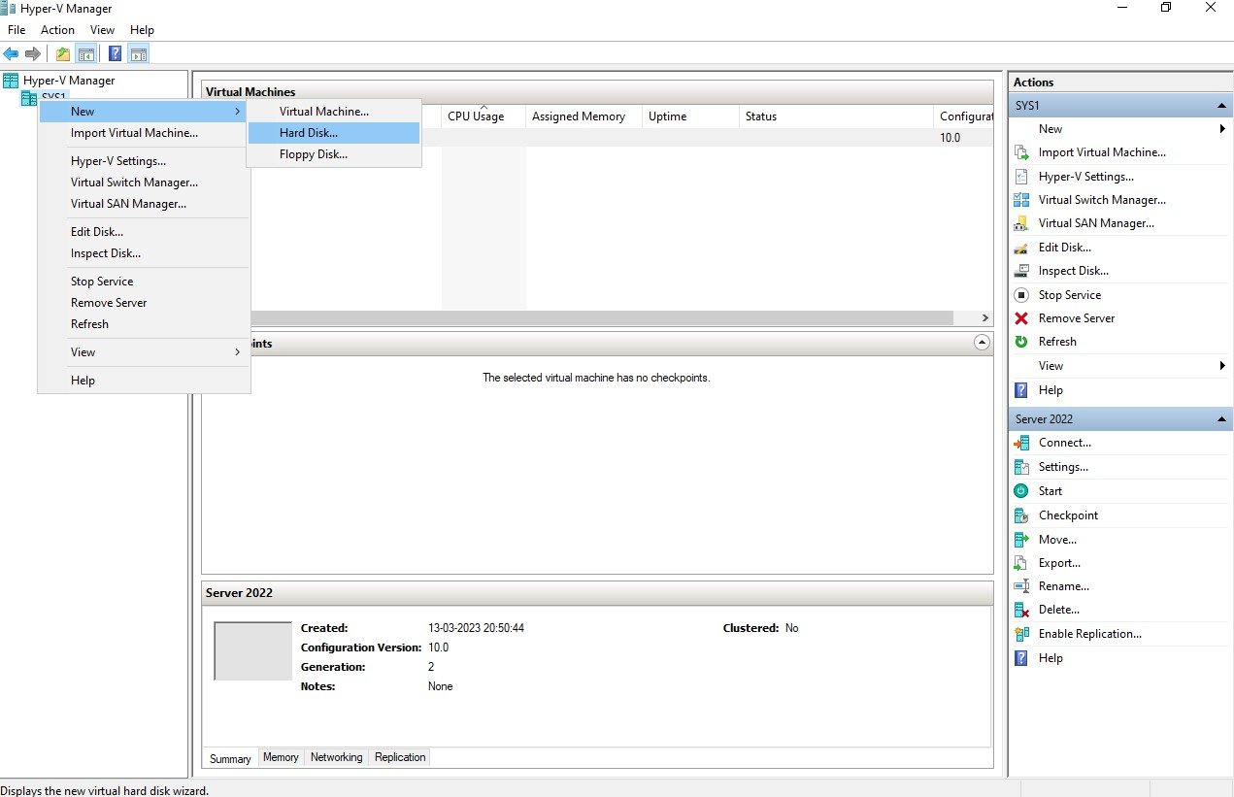Collapse the Checkpoints pane with round chevron
1234x797 pixels.
click(982, 343)
